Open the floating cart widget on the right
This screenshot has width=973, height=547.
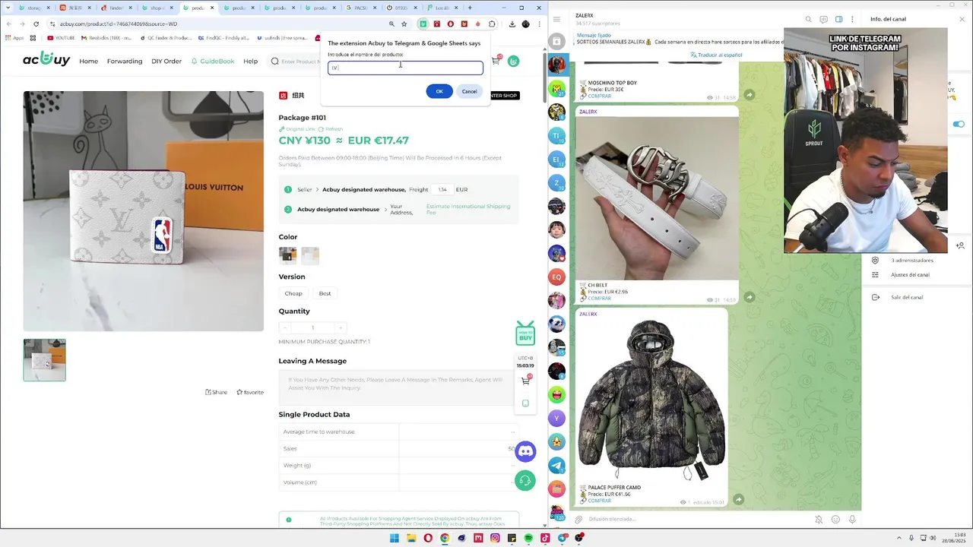click(525, 381)
